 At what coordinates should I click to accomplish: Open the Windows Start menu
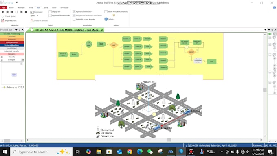[x=5, y=152]
